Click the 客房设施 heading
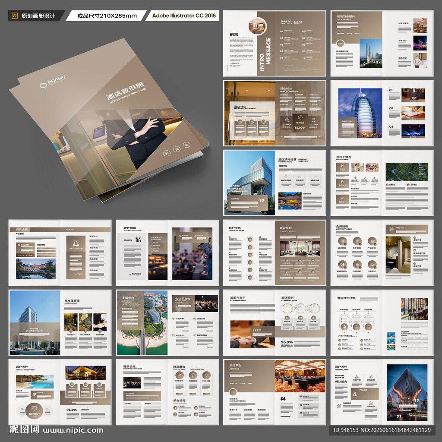 coord(129,366)
